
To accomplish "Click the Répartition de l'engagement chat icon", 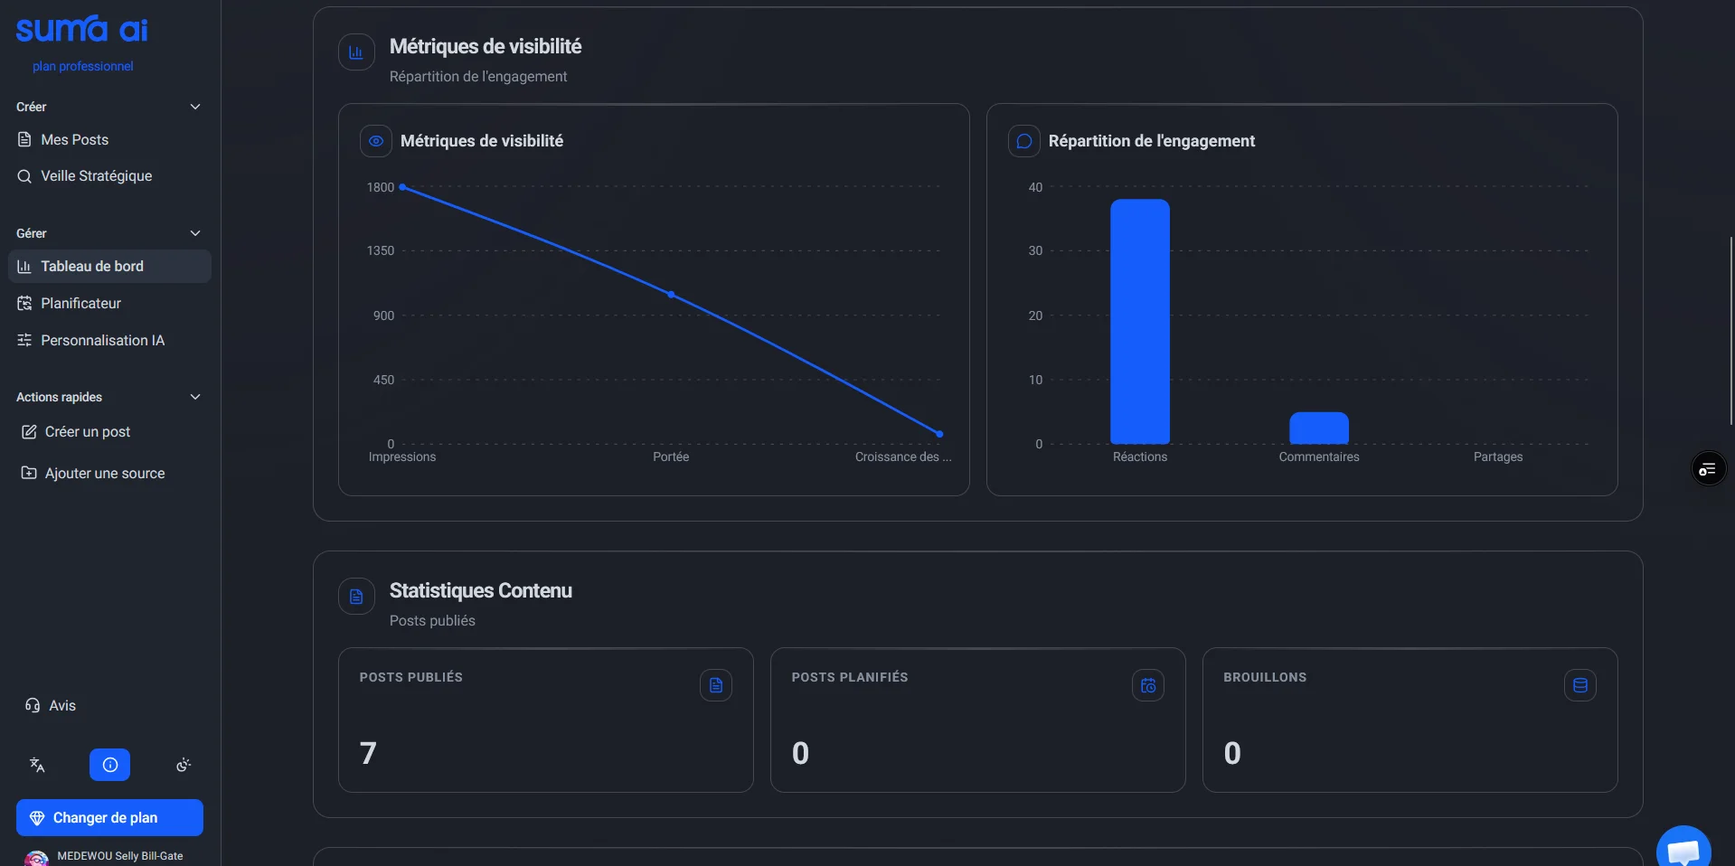I will (x=1024, y=141).
